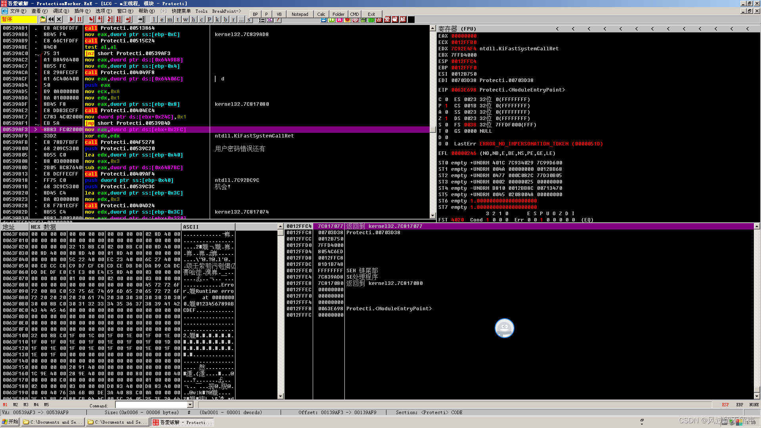This screenshot has width=761, height=428.
Task: Pause execution with the red pause icon
Action: 79,19
